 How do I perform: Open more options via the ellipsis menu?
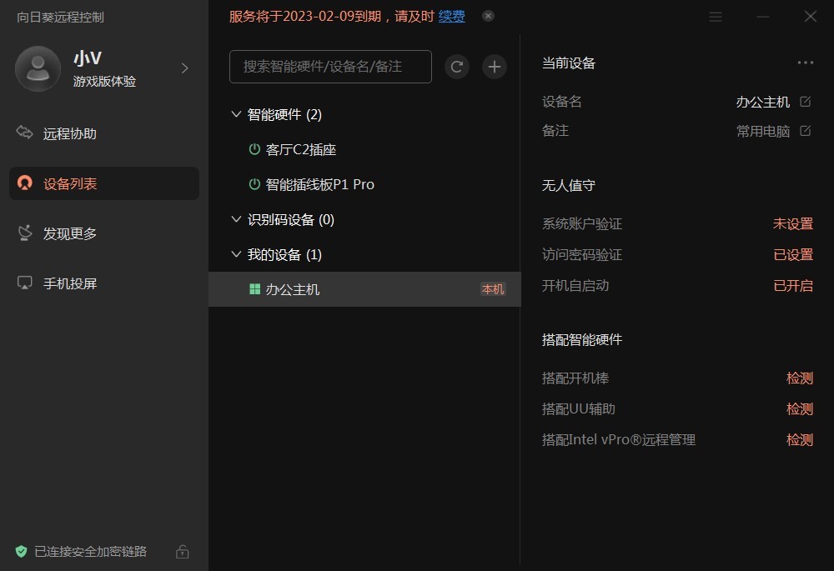[x=805, y=62]
